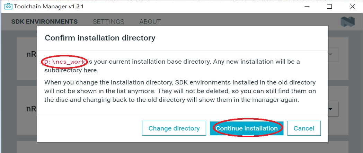This screenshot has height=153, width=363.
Task: Click the Toolchain Manager app icon
Action: tap(8, 7)
